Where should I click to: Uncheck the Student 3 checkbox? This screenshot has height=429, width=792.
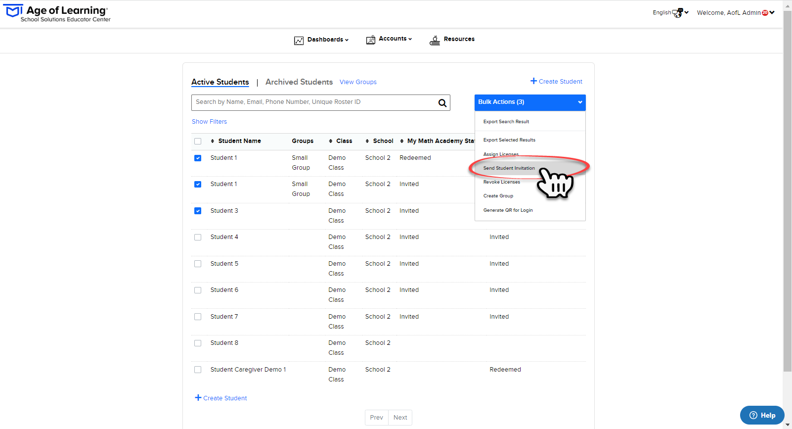click(x=198, y=211)
